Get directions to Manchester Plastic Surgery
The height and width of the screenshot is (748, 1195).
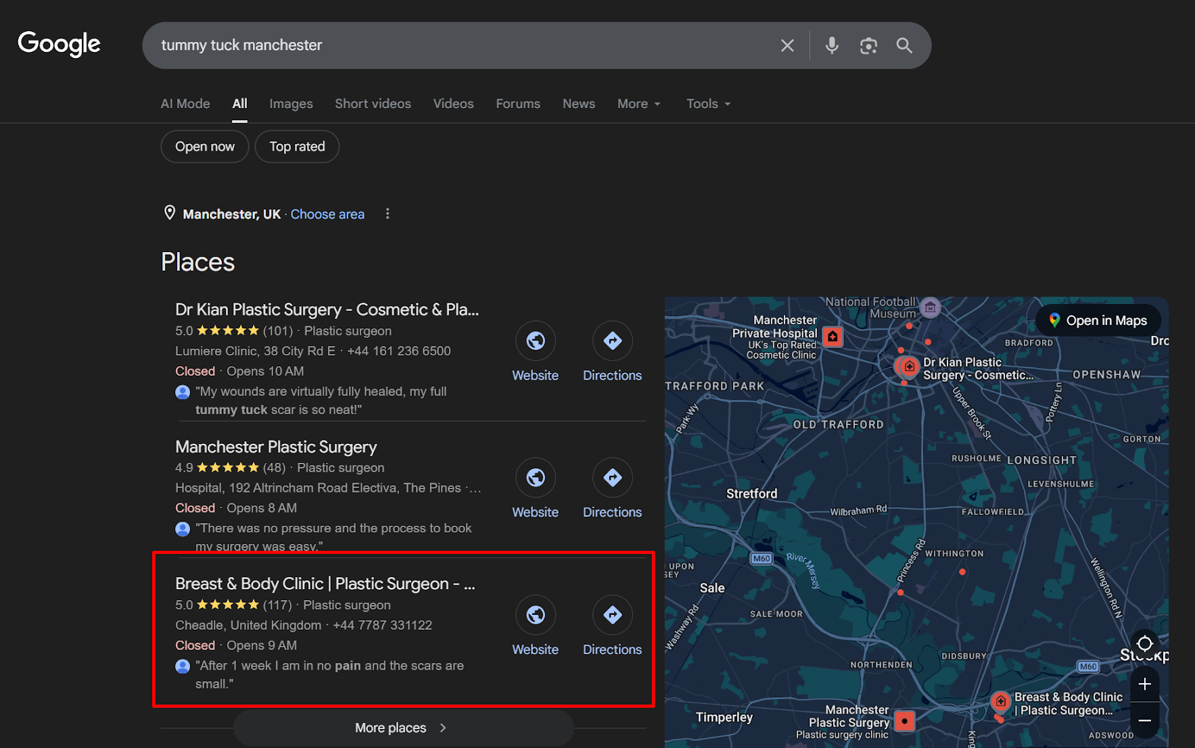(x=612, y=478)
